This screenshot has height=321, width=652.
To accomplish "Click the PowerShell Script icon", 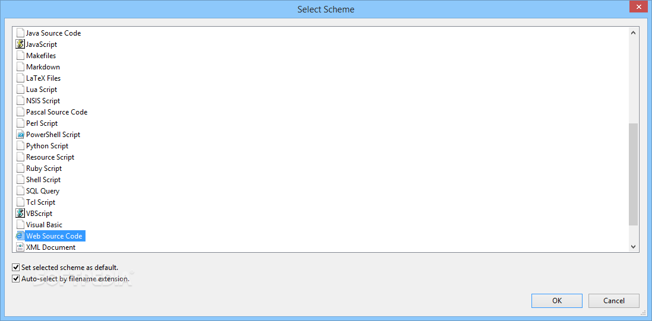I will [x=20, y=134].
